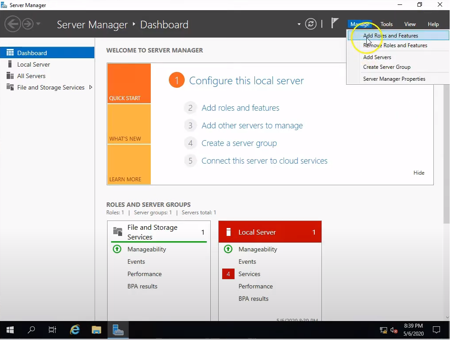Open the Windows Start menu

click(x=10, y=330)
